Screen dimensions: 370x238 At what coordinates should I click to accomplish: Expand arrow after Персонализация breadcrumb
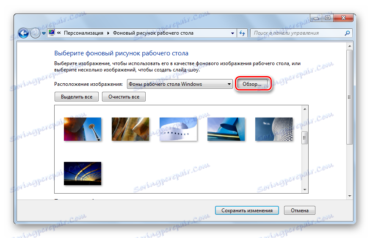click(108, 33)
